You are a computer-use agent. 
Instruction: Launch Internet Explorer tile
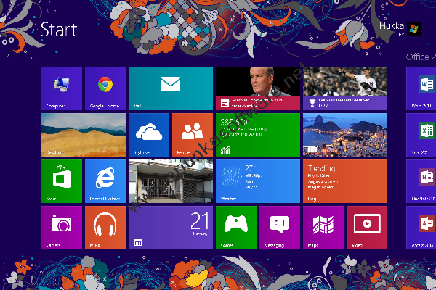105,181
